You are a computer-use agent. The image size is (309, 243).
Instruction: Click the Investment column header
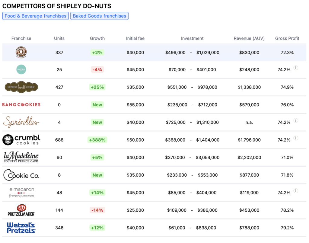coord(192,38)
